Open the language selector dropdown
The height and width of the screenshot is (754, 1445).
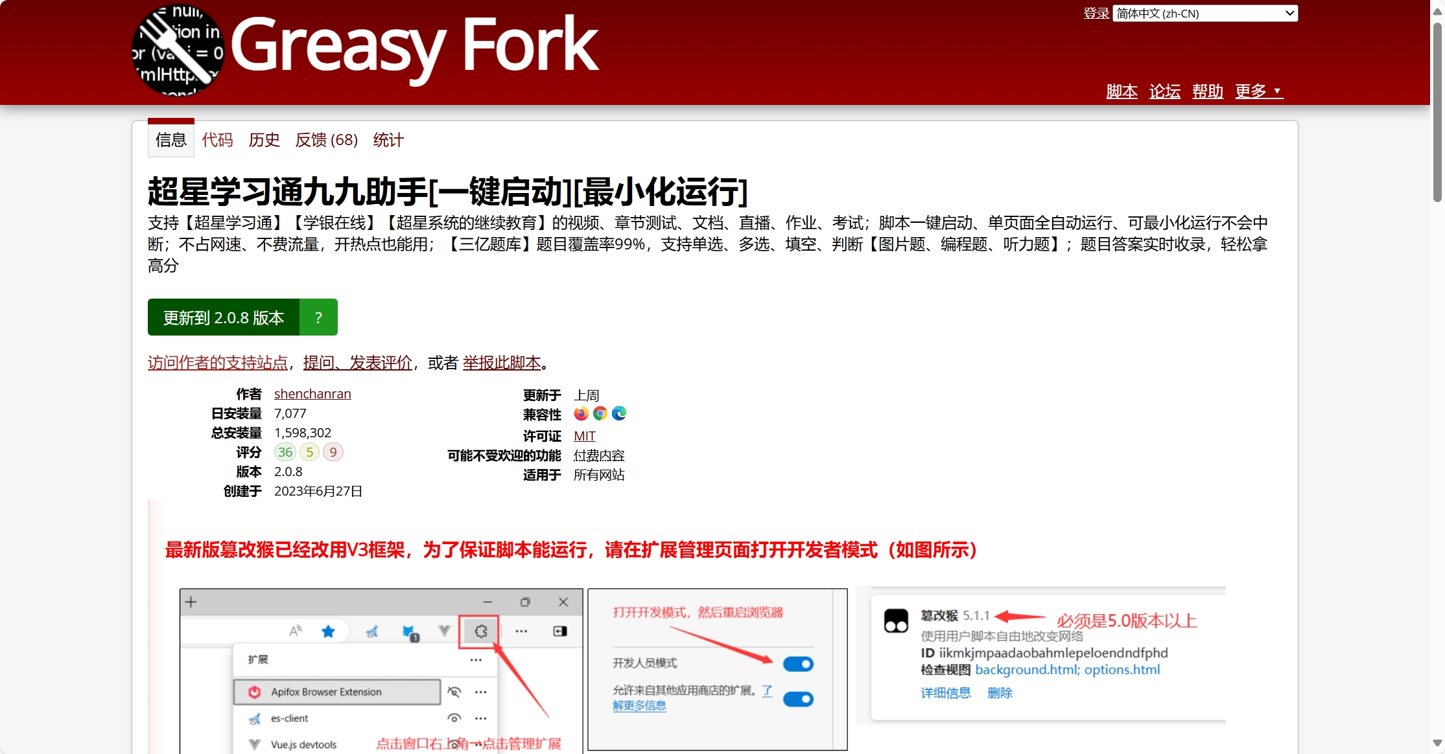[x=1205, y=13]
